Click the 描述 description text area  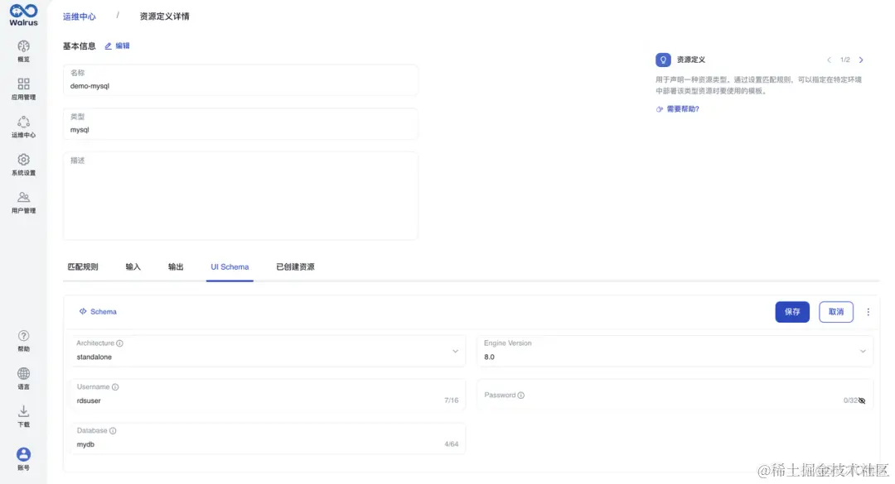240,195
